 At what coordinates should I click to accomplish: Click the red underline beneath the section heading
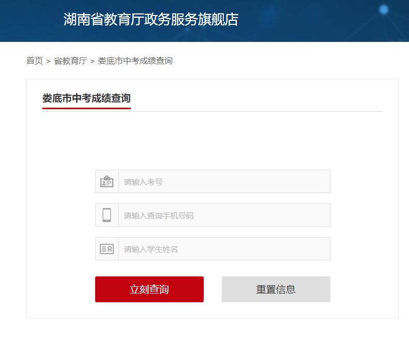tap(86, 108)
